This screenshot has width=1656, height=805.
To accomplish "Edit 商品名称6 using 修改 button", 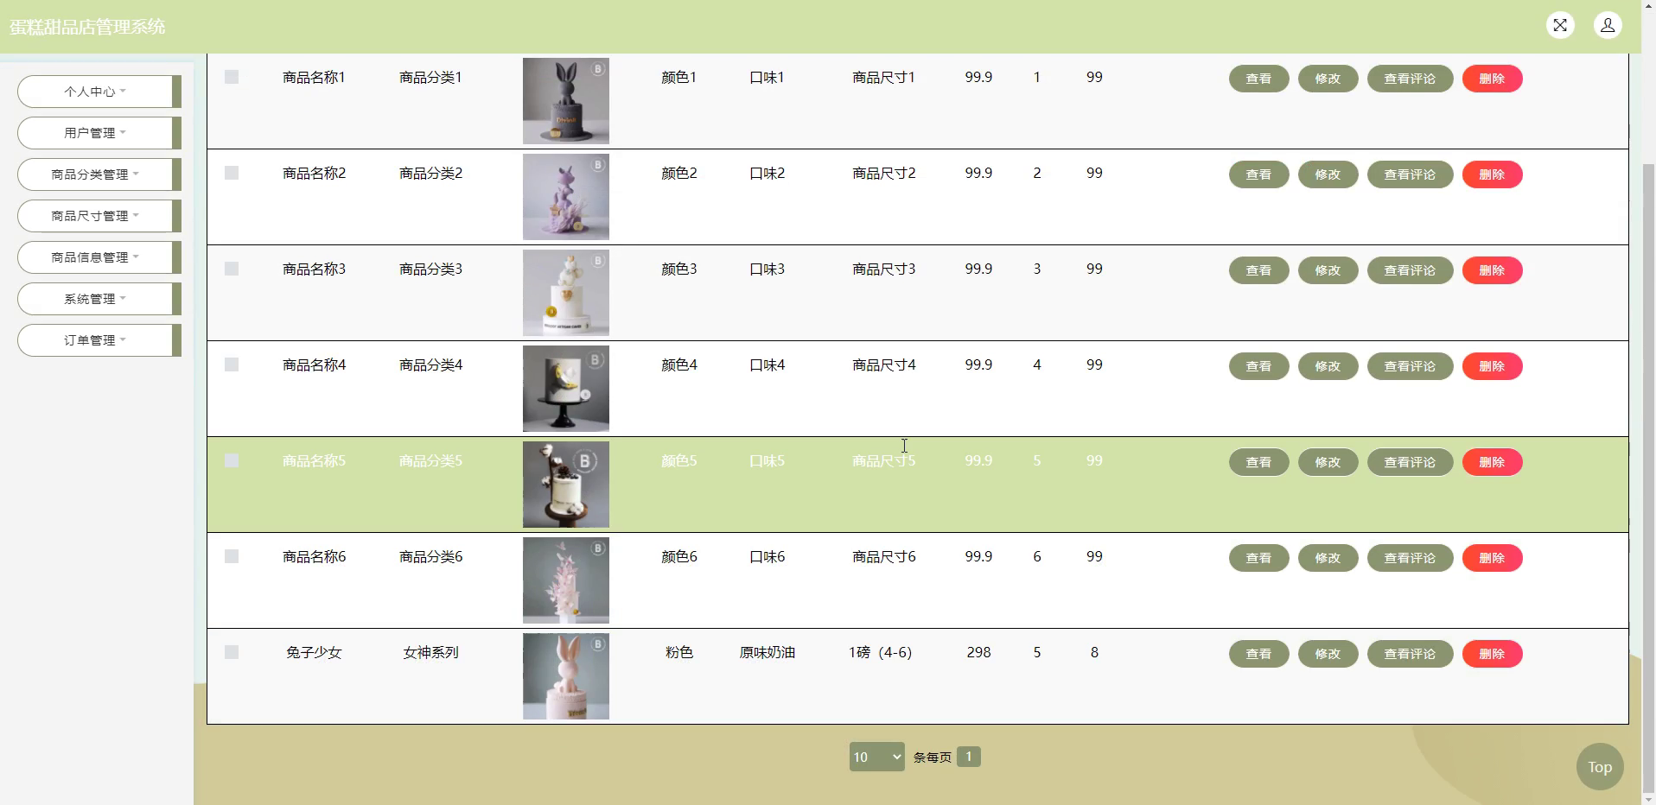I will (1328, 558).
